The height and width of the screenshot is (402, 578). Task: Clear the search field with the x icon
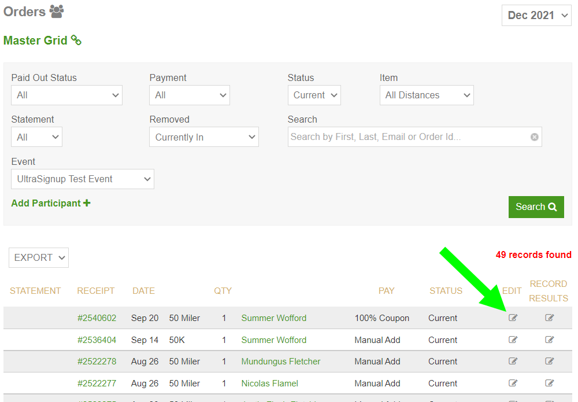pos(534,137)
